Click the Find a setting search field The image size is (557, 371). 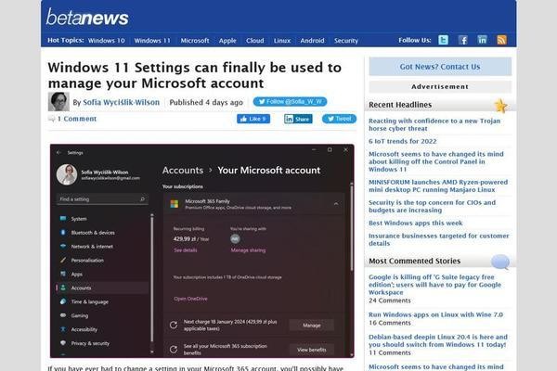click(102, 199)
